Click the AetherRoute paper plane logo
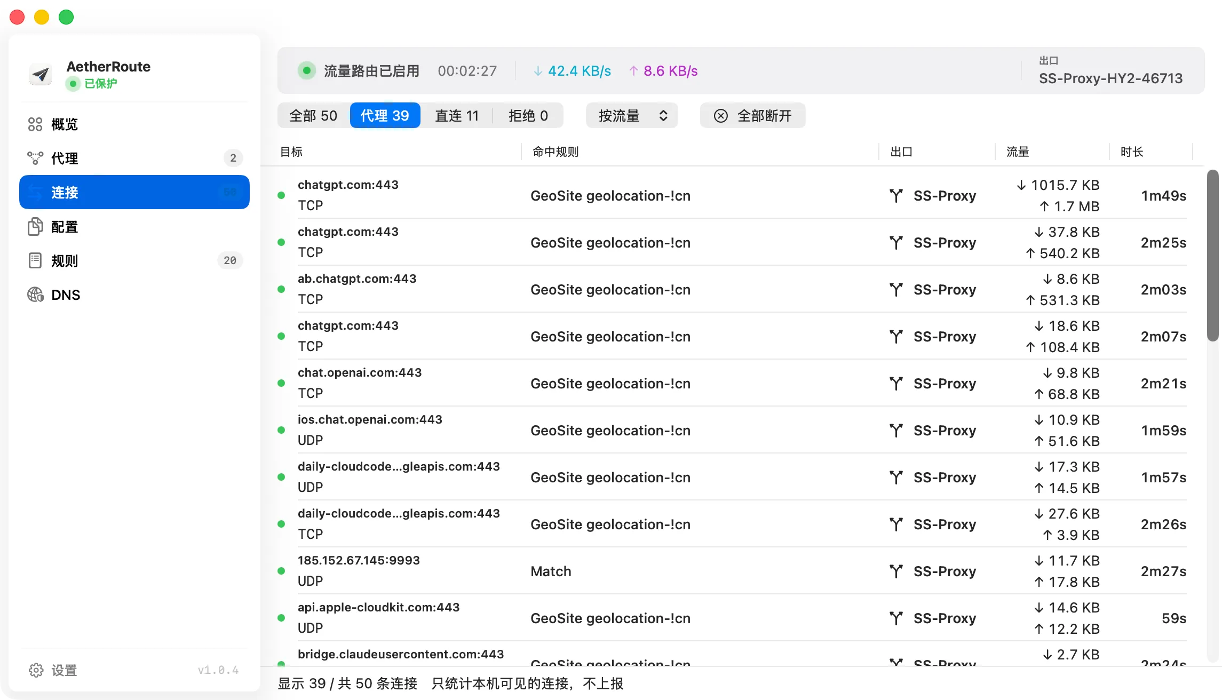 [x=41, y=74]
